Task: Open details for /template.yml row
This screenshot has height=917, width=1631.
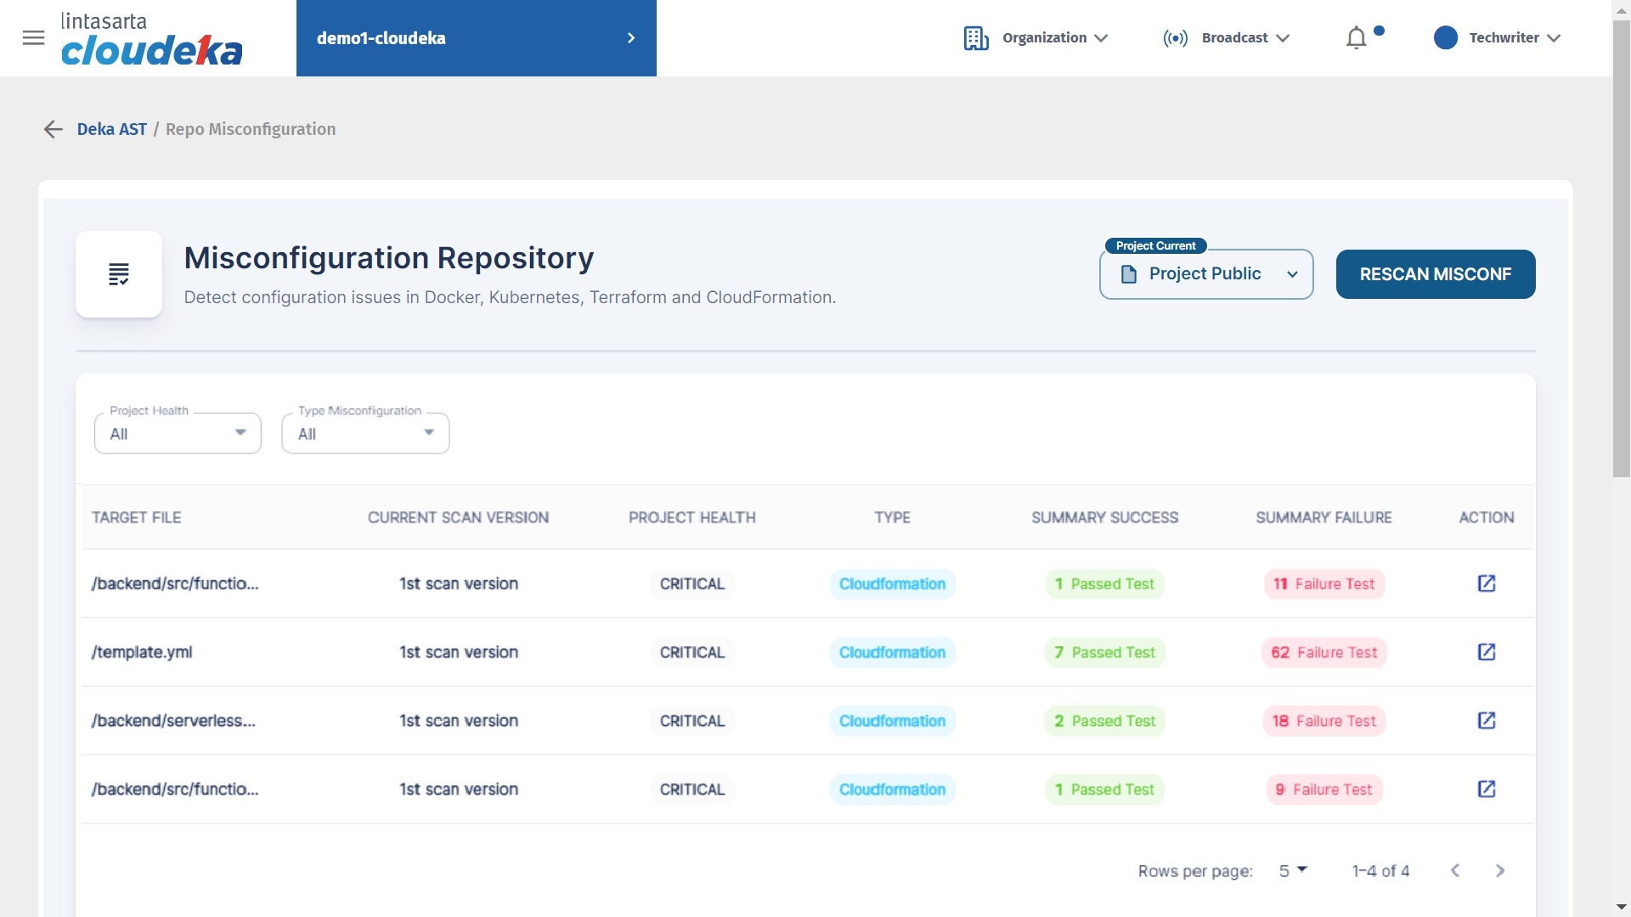Action: pos(1486,652)
